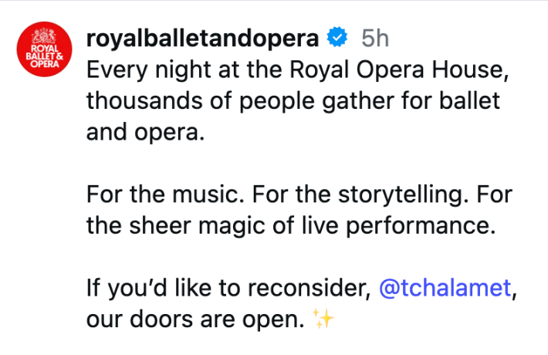This screenshot has width=548, height=355.
Task: Click the 5h post timestamp
Action: click(375, 38)
